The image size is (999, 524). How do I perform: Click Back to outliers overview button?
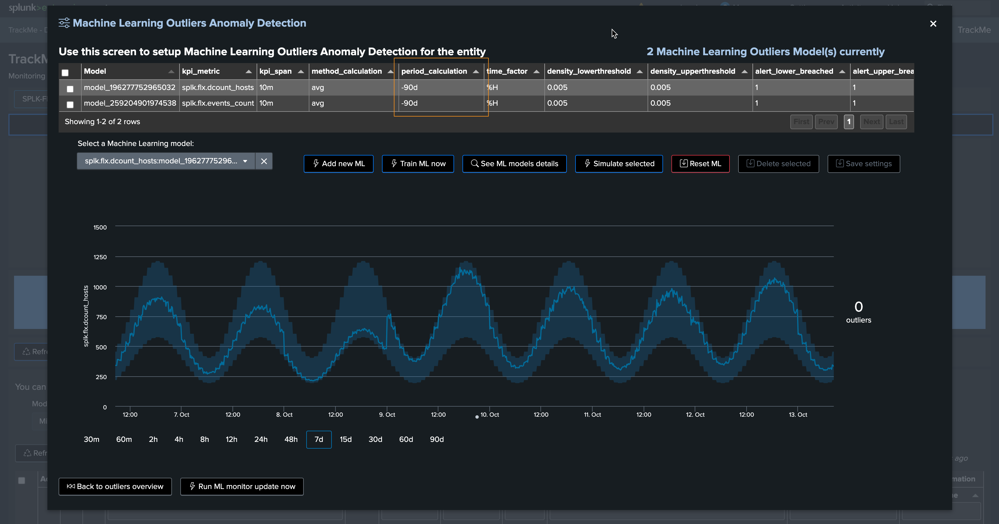[x=115, y=486]
